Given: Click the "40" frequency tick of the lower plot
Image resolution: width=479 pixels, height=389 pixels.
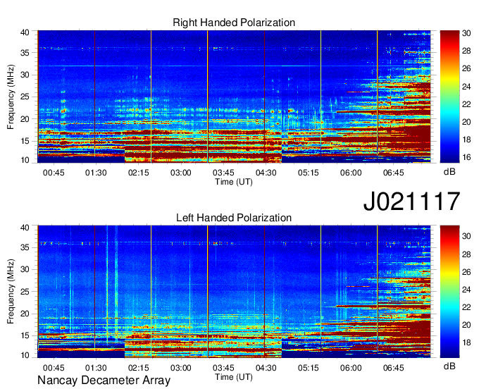Looking at the screenshot, I should tap(25, 228).
